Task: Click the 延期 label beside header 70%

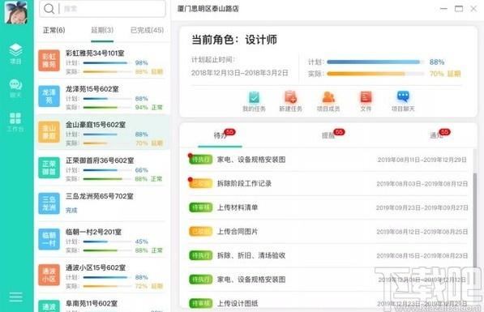Action: coord(454,74)
